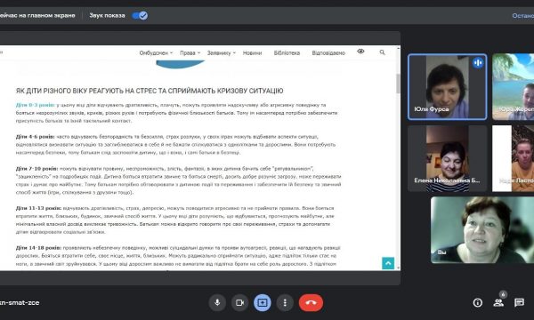534x320 pixels.
Task: Click the participants count badge
Action: (x=503, y=294)
